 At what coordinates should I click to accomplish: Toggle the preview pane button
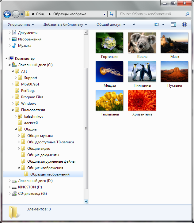point(173,25)
